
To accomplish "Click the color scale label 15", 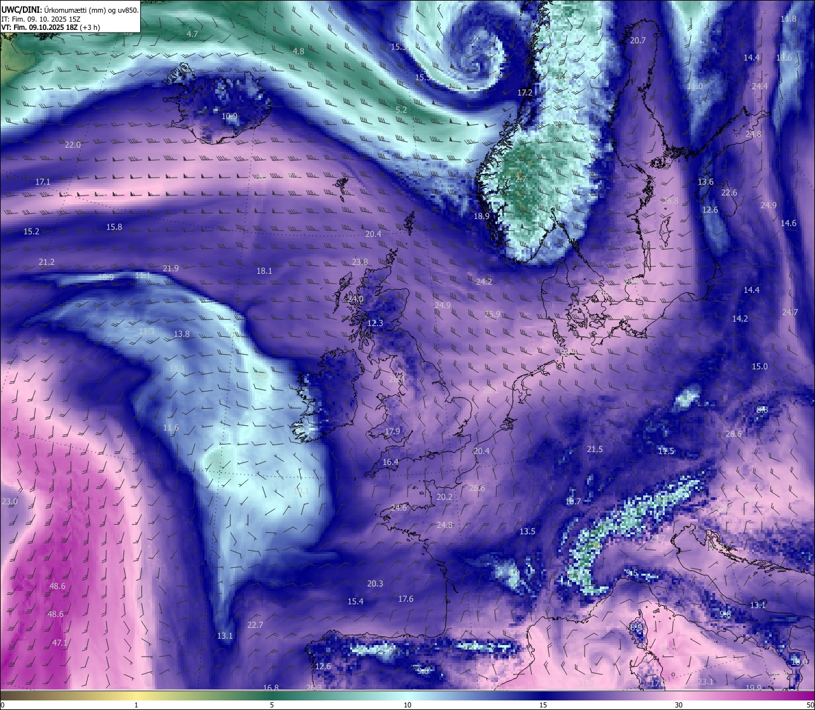I will click(x=543, y=705).
